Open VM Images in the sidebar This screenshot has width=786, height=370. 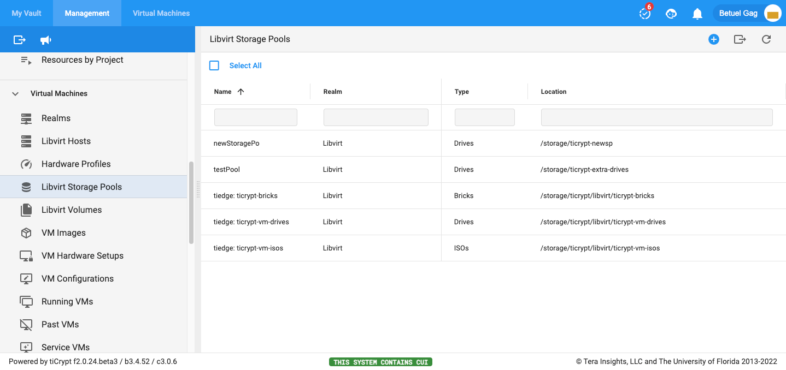pos(63,232)
